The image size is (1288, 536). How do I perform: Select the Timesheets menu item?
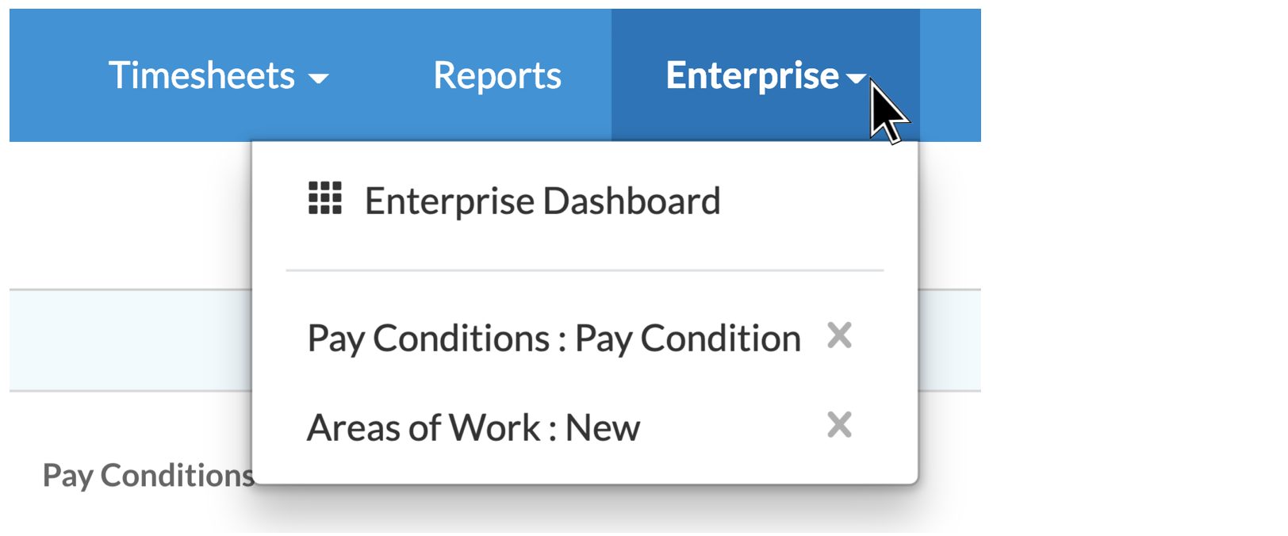(x=202, y=75)
